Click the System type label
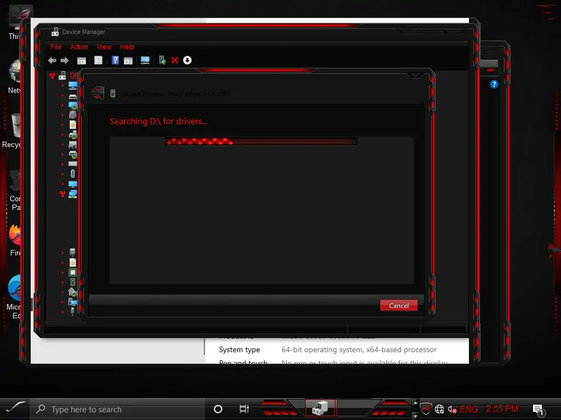 point(239,349)
